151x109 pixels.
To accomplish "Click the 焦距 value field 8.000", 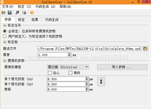I will [66, 89].
